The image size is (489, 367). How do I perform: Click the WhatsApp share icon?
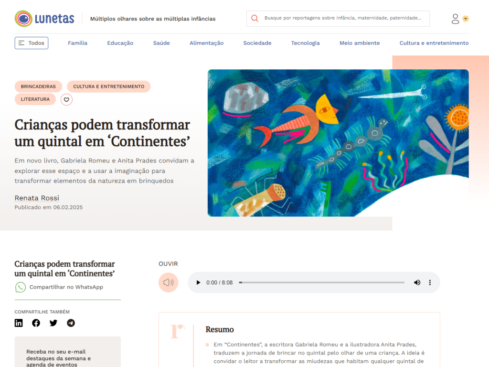21,287
